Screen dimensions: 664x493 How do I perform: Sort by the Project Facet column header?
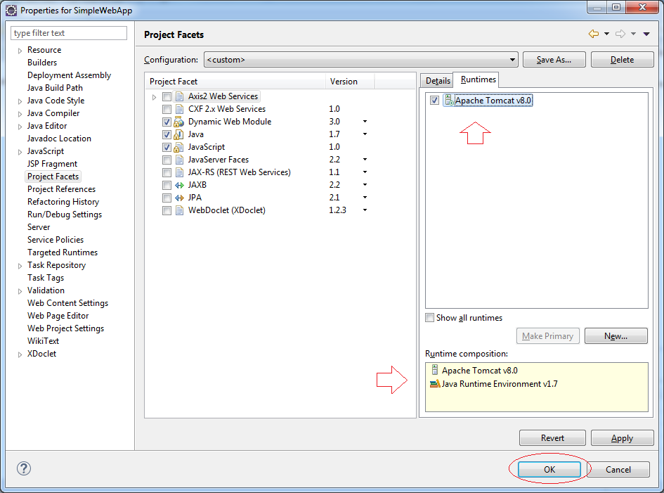pyautogui.click(x=235, y=82)
